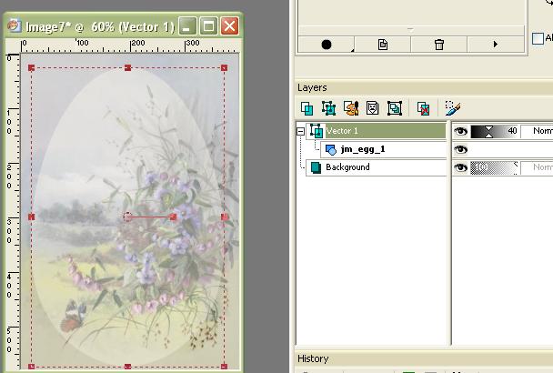Collapse the Vector 1 layer tree

(300, 131)
